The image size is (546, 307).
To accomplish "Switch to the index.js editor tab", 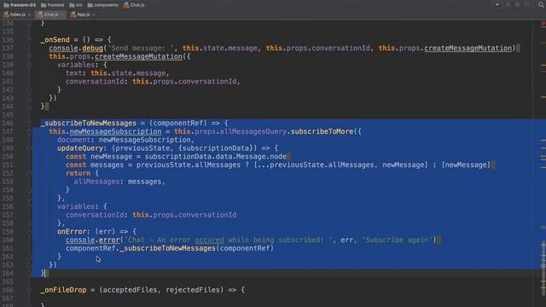I will (15, 14).
